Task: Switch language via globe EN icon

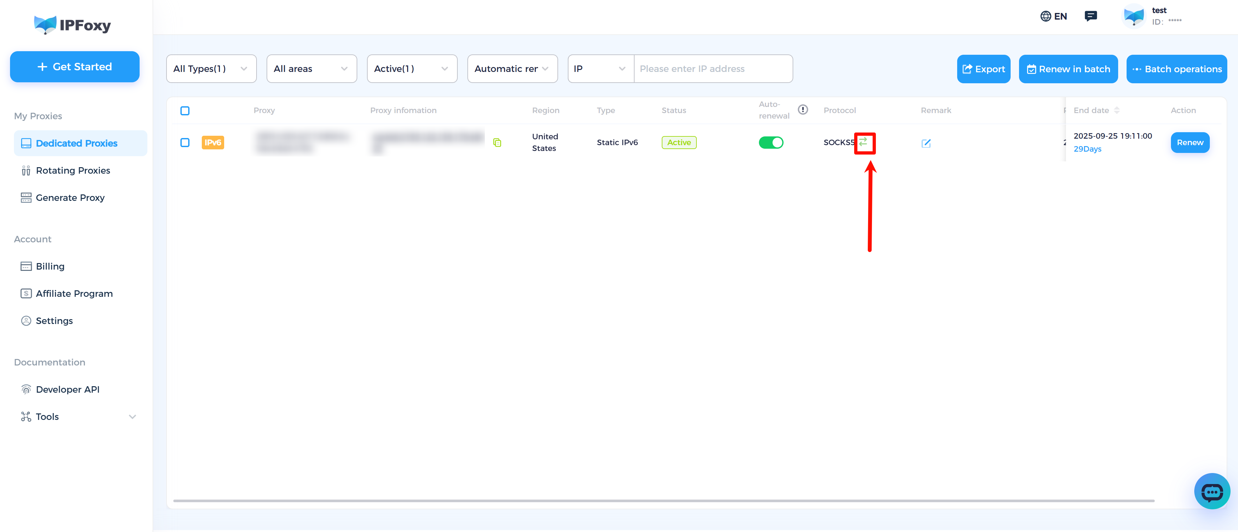Action: coord(1053,16)
